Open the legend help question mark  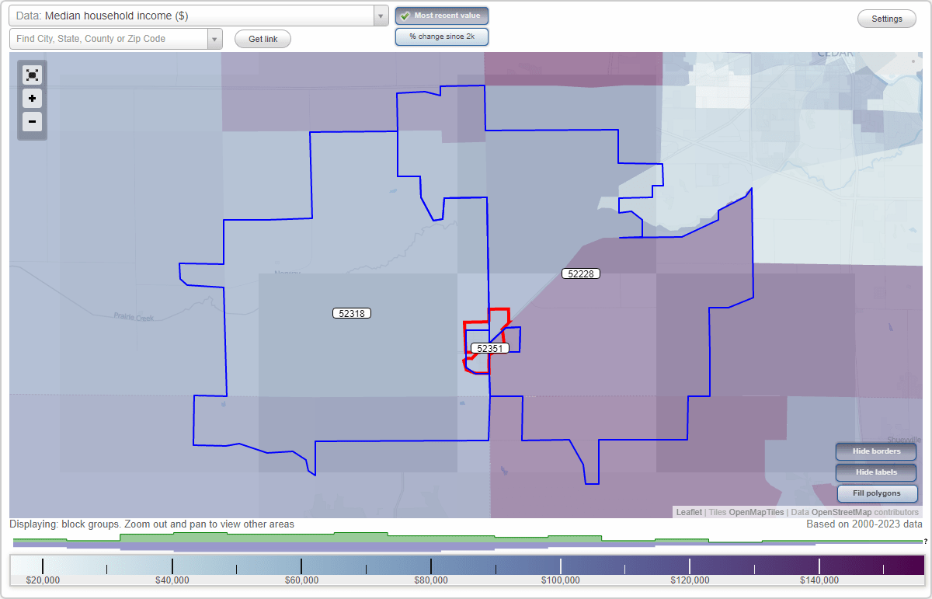click(925, 541)
